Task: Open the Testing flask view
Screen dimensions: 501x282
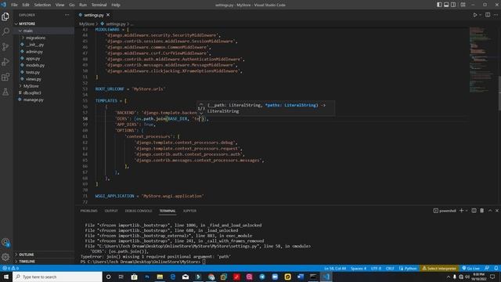Action: click(5, 92)
